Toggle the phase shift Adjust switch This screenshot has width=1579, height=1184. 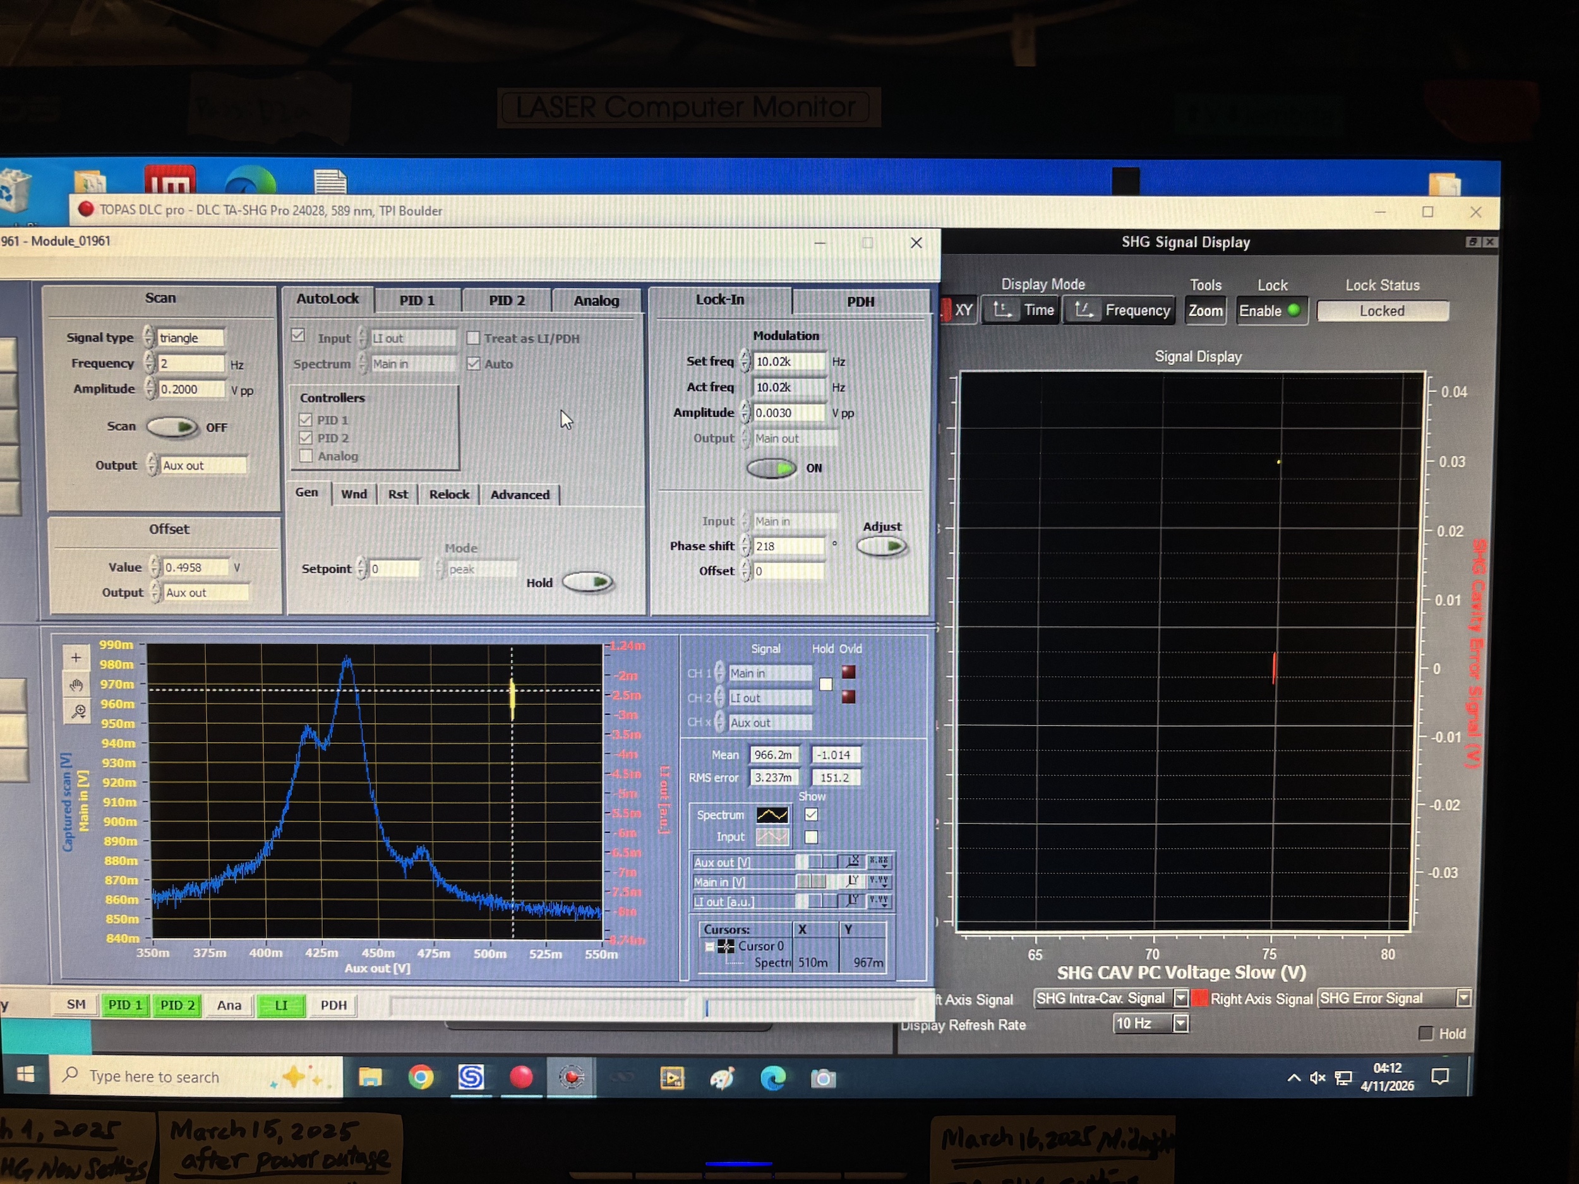click(x=882, y=547)
